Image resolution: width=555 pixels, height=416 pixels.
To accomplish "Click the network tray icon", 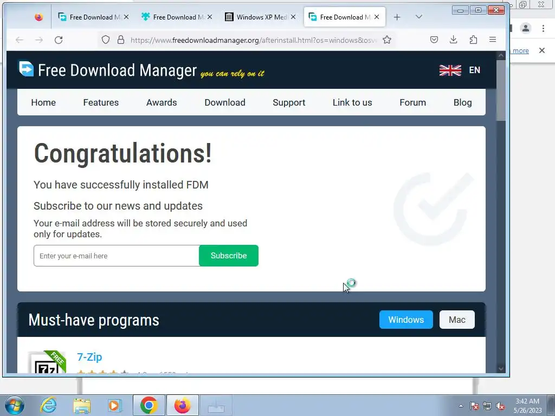I will (x=487, y=406).
